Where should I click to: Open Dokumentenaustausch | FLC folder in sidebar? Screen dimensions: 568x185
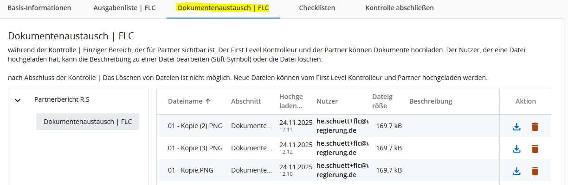(x=88, y=122)
